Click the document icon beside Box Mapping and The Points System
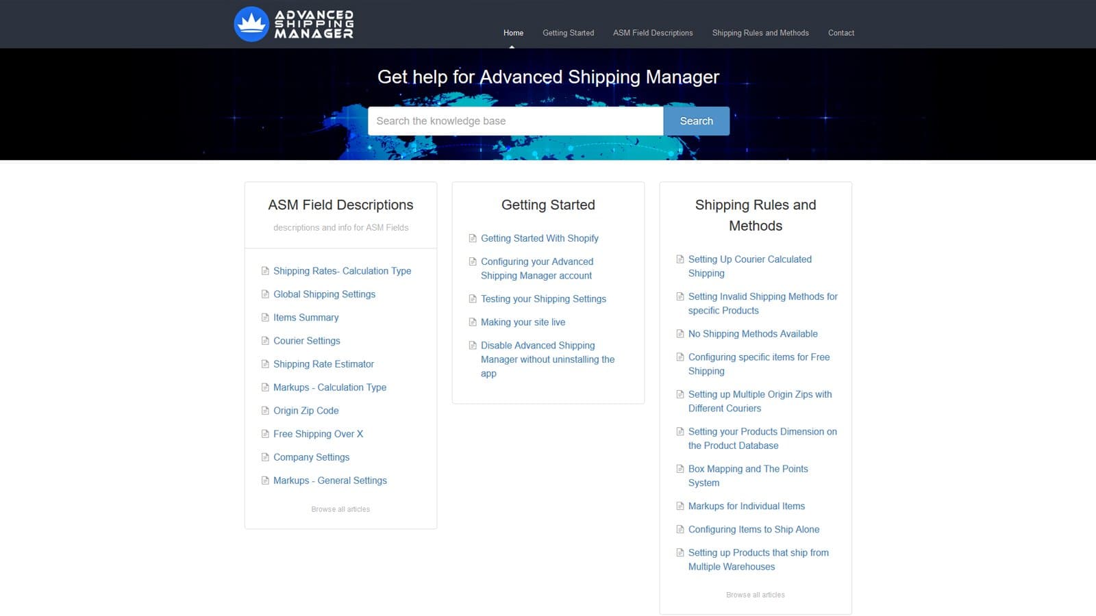The height and width of the screenshot is (616, 1096). pos(680,469)
